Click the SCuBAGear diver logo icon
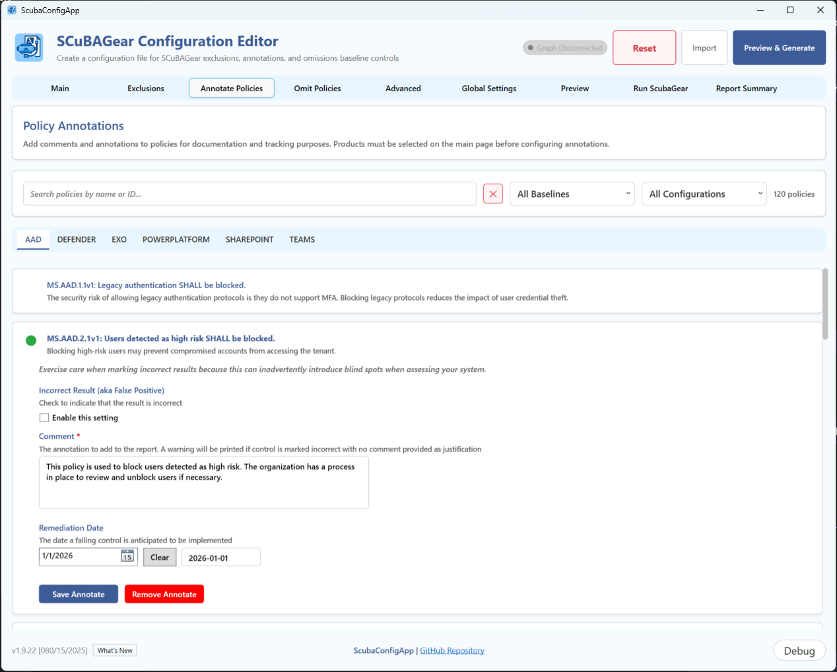The height and width of the screenshot is (672, 837). click(x=29, y=48)
